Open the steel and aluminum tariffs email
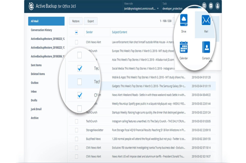246x163 pixels. click(148, 157)
